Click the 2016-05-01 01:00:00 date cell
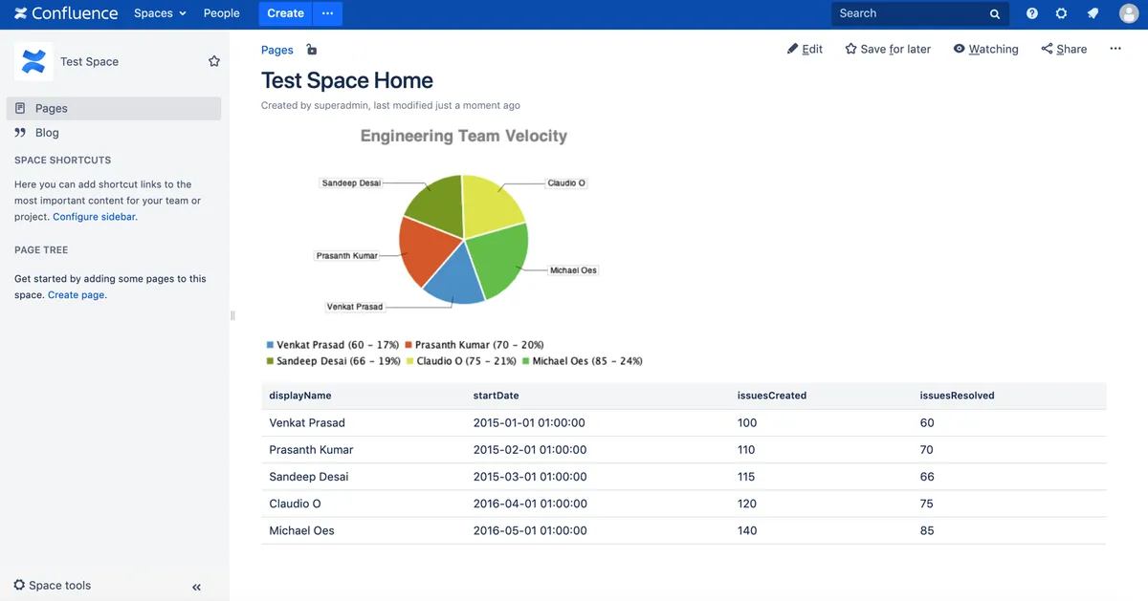This screenshot has width=1148, height=601. click(x=598, y=530)
